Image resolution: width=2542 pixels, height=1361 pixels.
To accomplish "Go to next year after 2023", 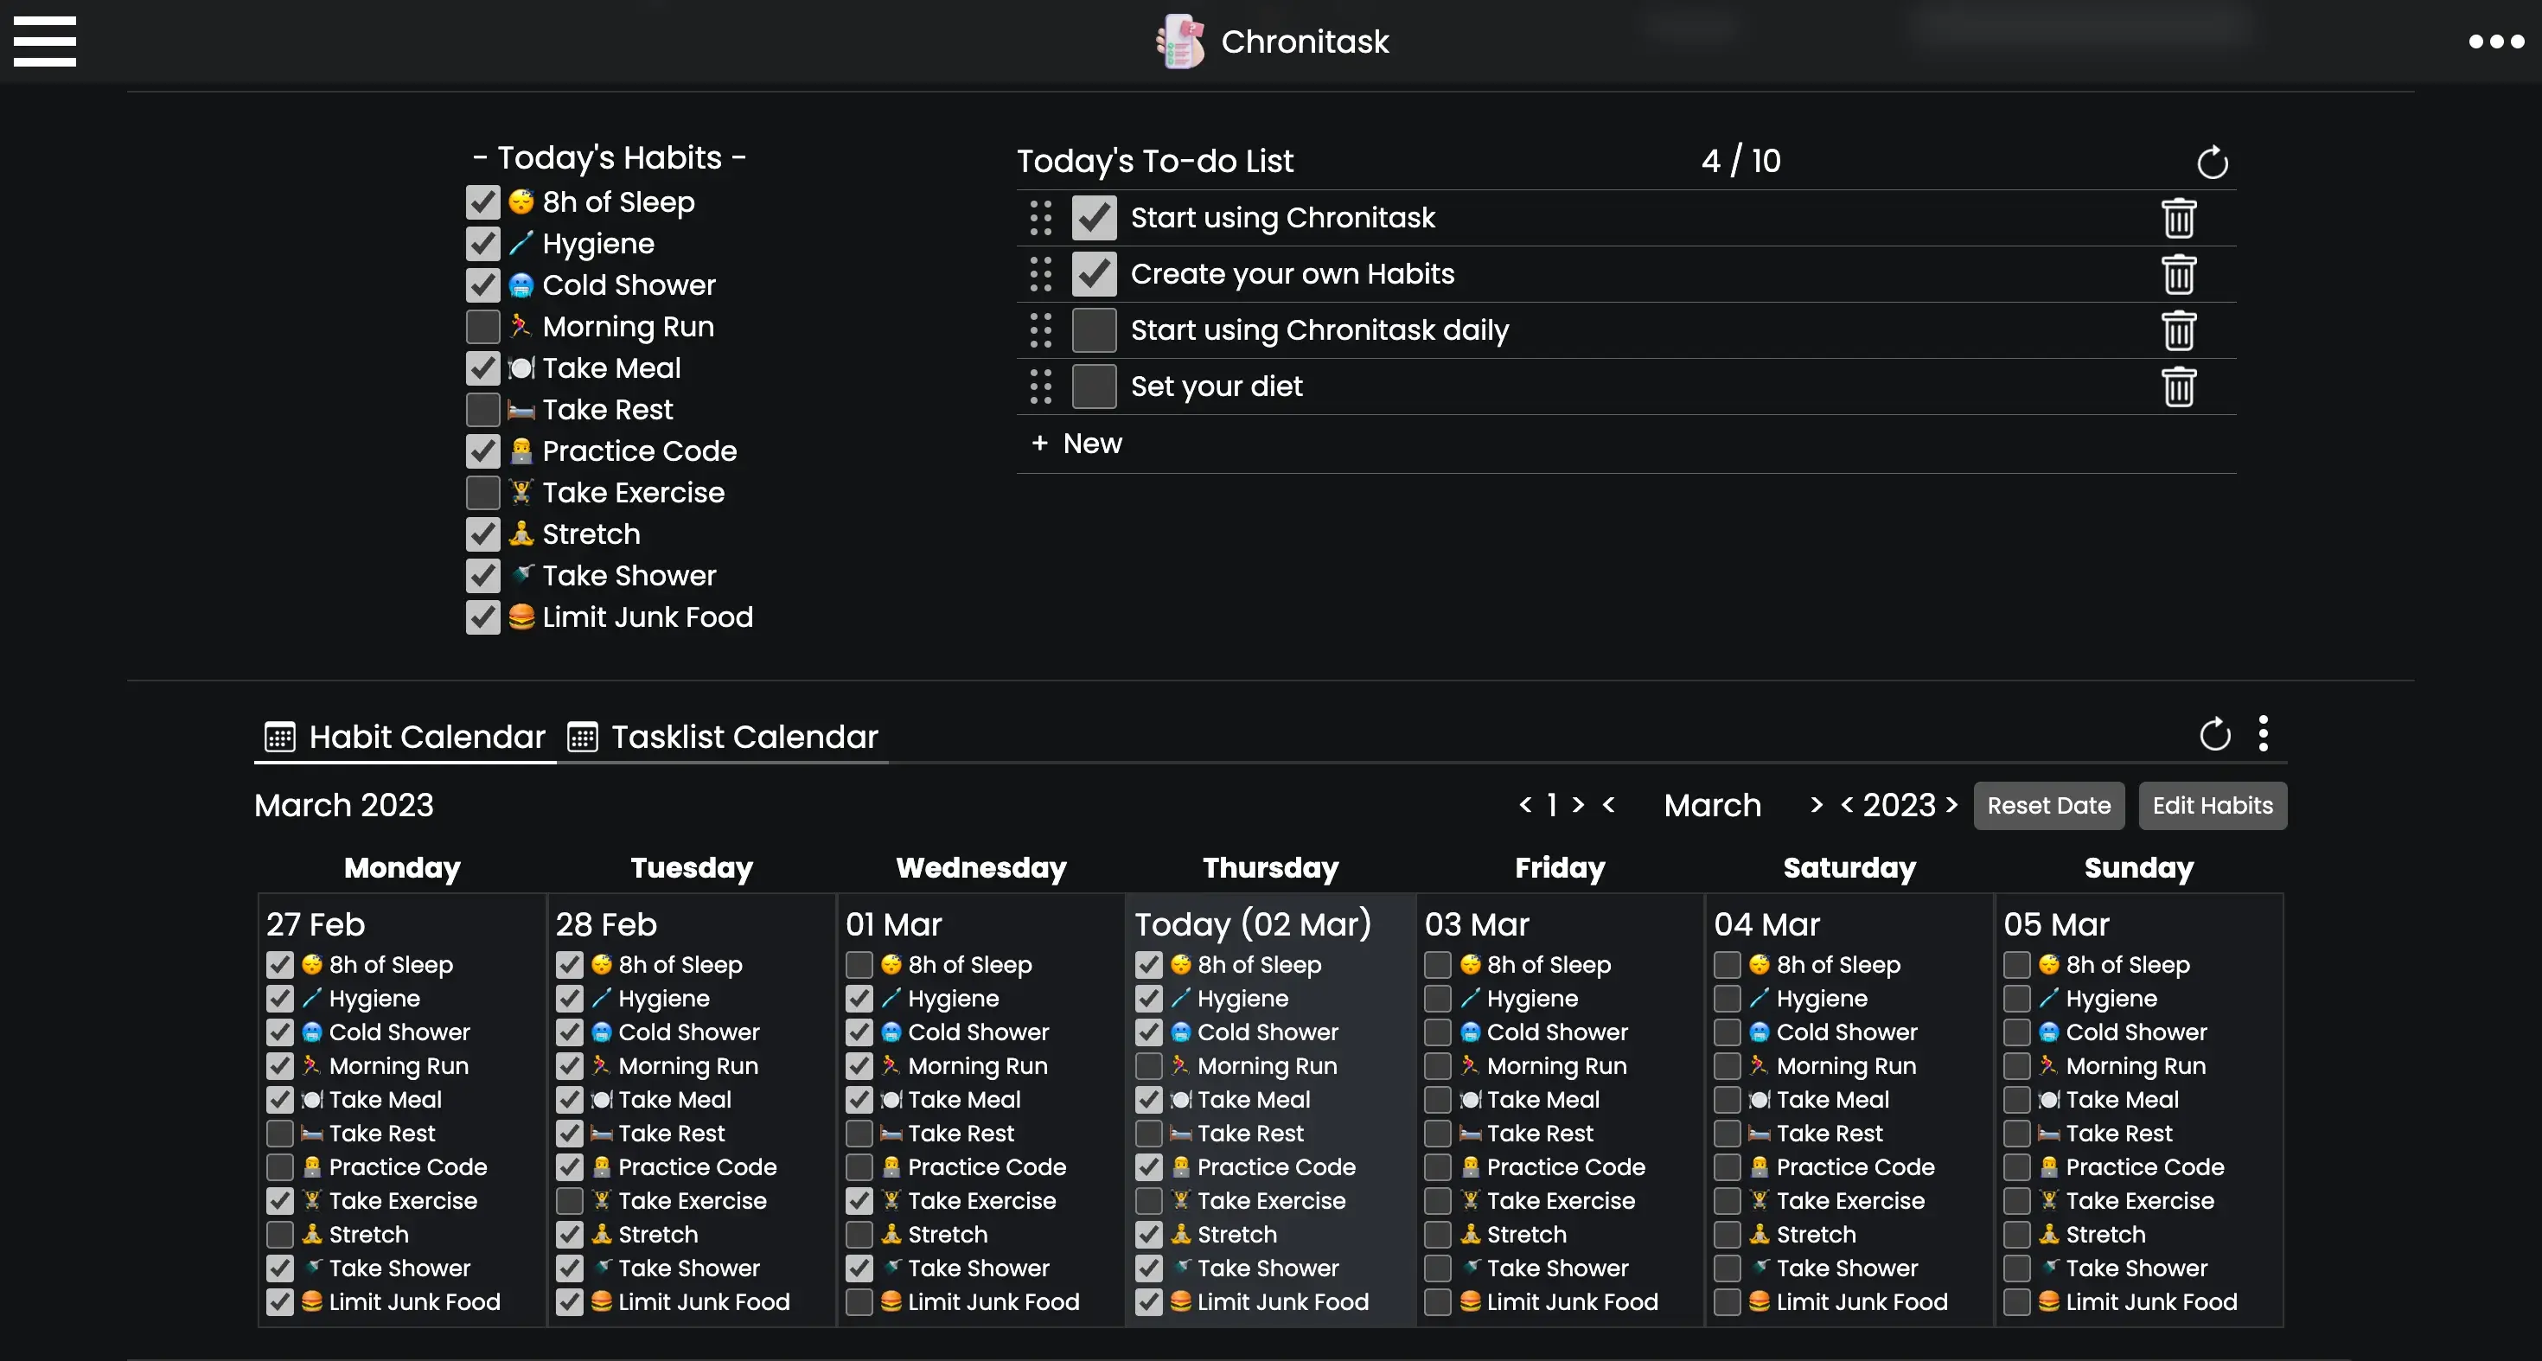I will (x=1951, y=805).
